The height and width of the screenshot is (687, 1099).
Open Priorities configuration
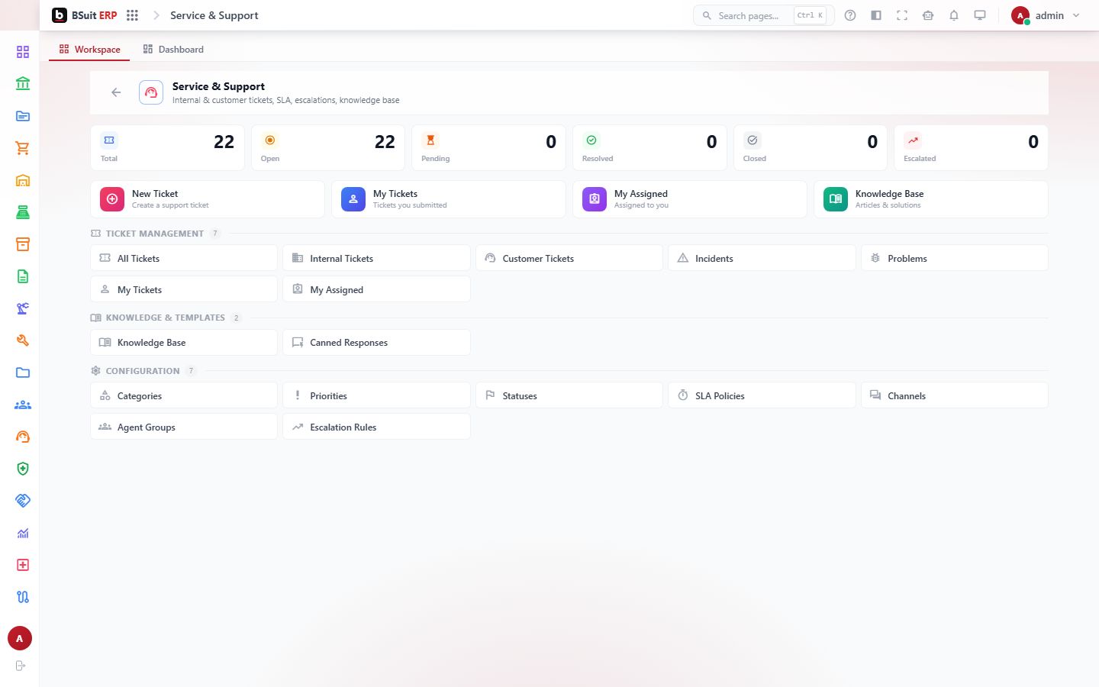point(376,395)
